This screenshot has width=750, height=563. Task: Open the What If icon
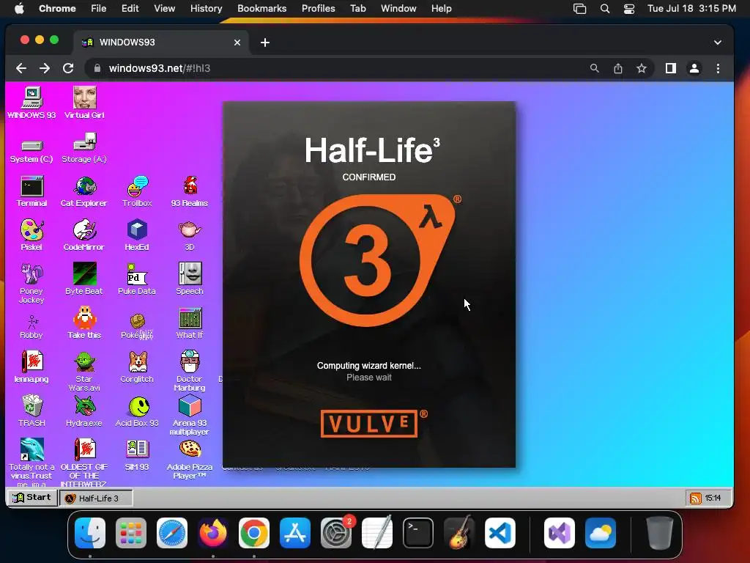coord(190,323)
